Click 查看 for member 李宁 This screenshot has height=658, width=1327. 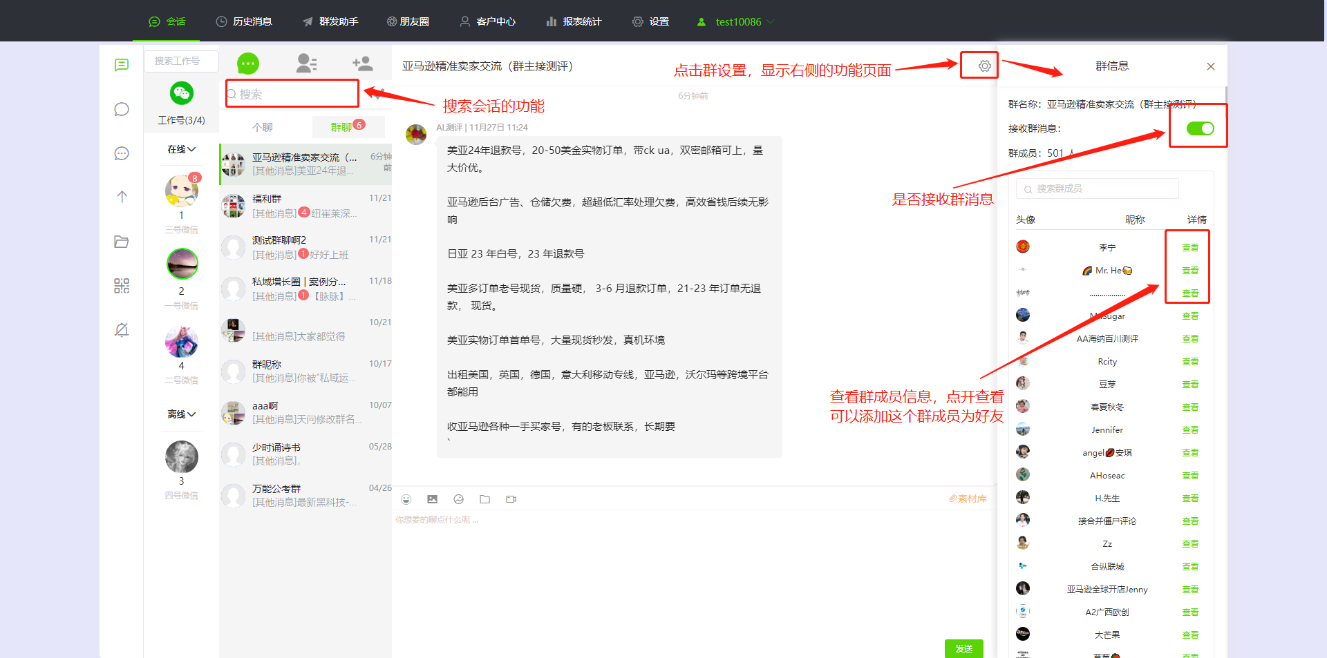1190,247
